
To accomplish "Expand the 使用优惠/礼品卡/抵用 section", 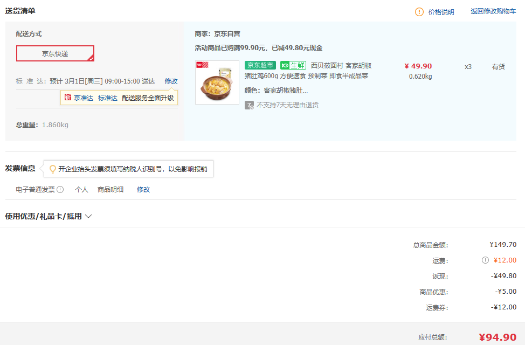I will coord(48,216).
